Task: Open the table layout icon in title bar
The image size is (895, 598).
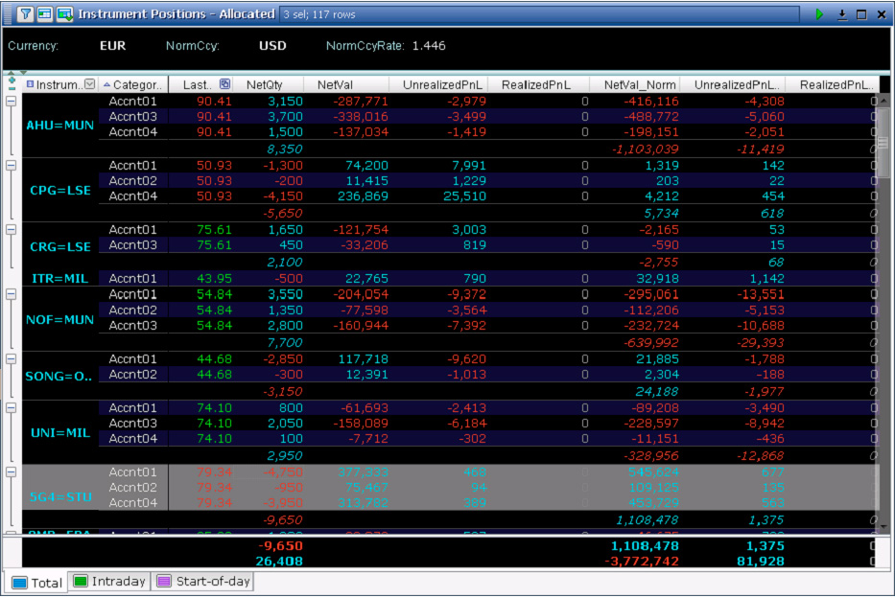Action: tap(45, 14)
